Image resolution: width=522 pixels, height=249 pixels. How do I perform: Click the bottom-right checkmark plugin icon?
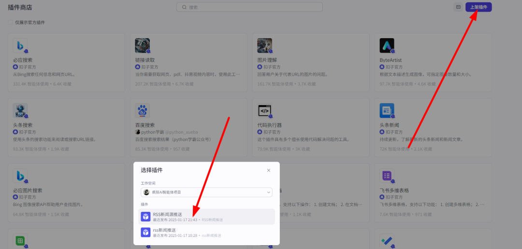pos(387,241)
